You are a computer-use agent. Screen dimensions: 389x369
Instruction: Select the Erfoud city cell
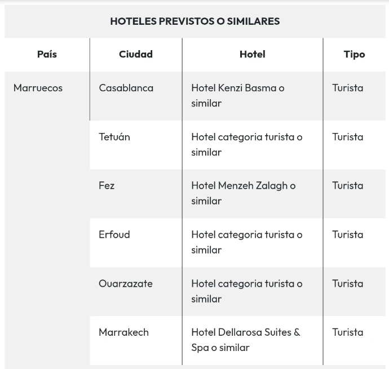coord(114,234)
